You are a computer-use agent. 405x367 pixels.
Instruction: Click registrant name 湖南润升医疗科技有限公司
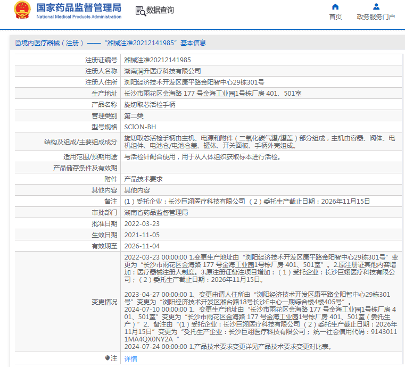(162, 71)
